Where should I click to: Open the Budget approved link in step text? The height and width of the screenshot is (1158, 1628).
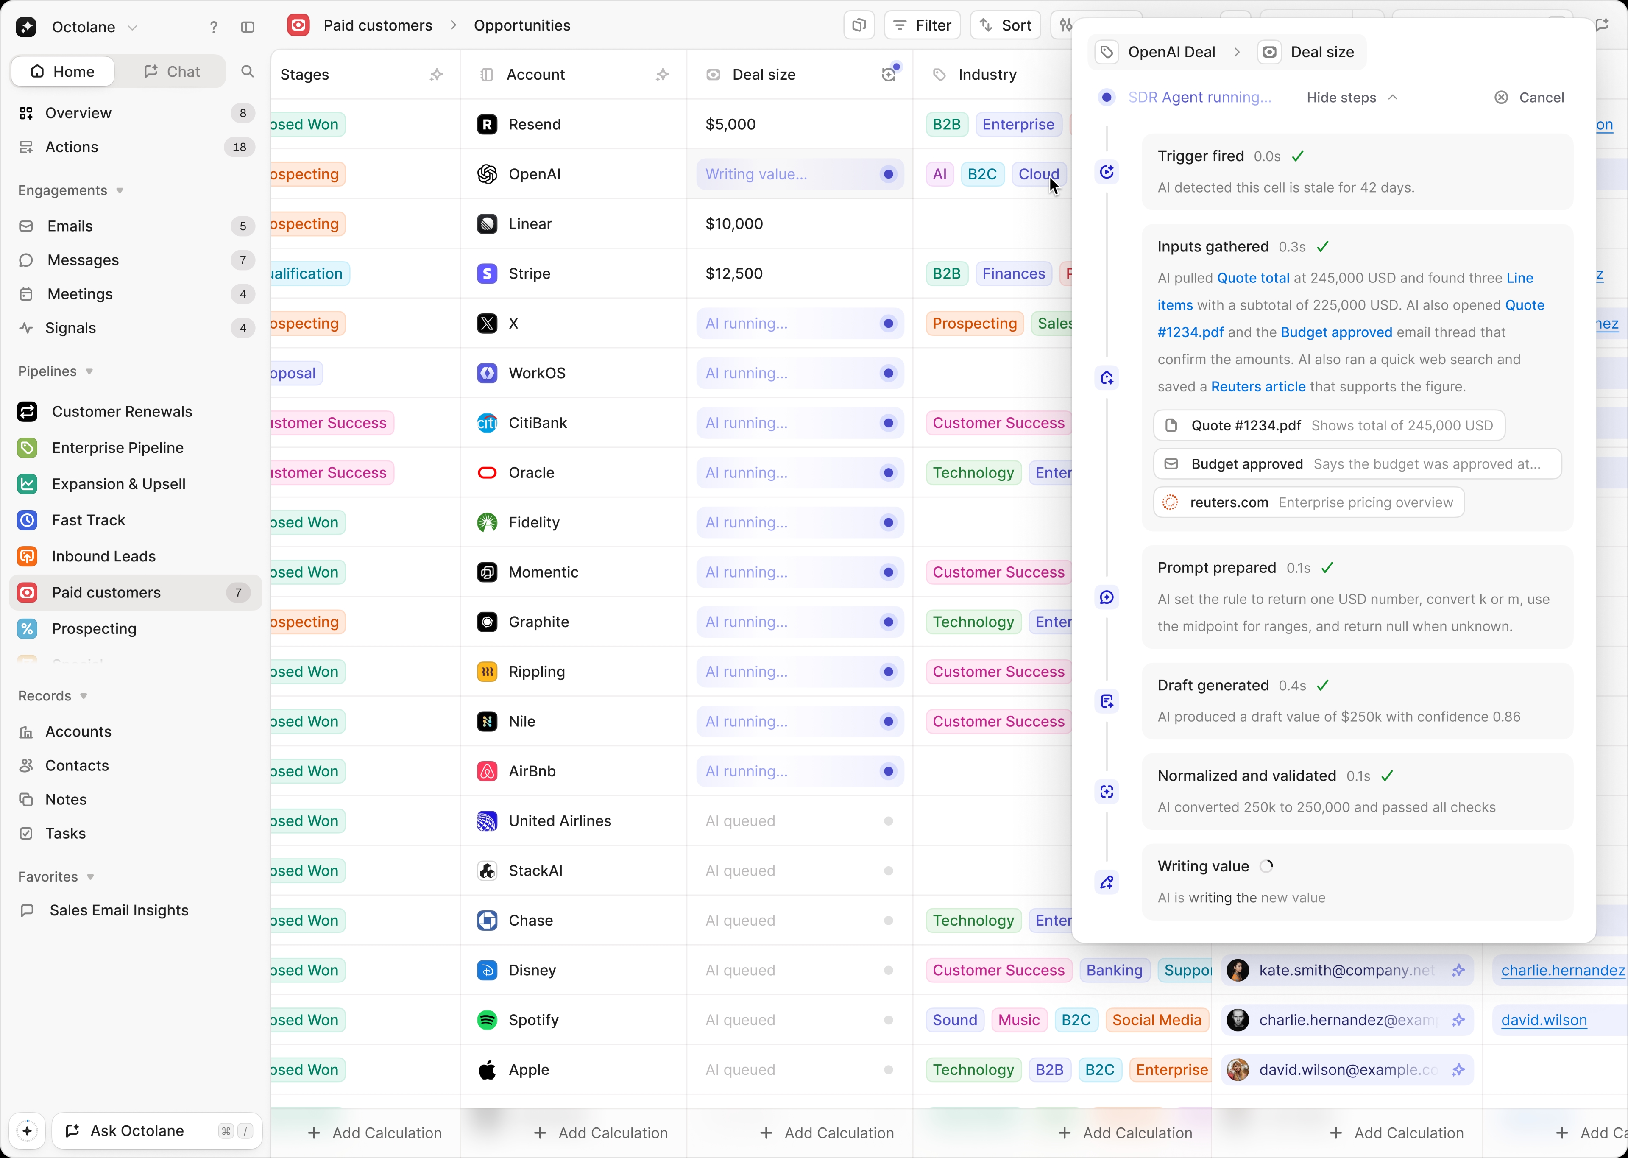(x=1336, y=332)
